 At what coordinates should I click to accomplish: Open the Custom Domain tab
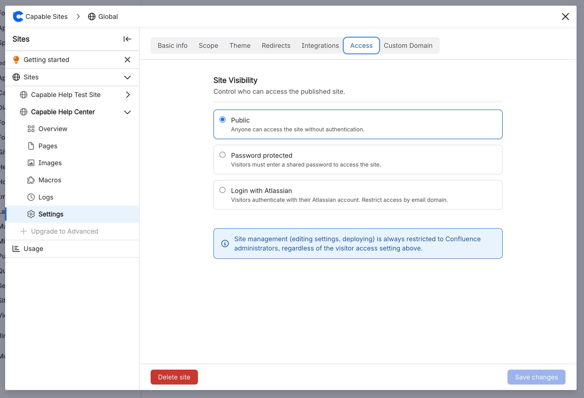click(x=408, y=46)
